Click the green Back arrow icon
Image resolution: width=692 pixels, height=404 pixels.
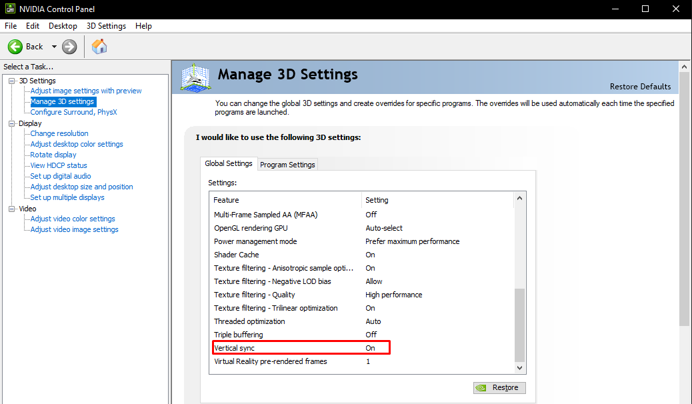tap(15, 47)
